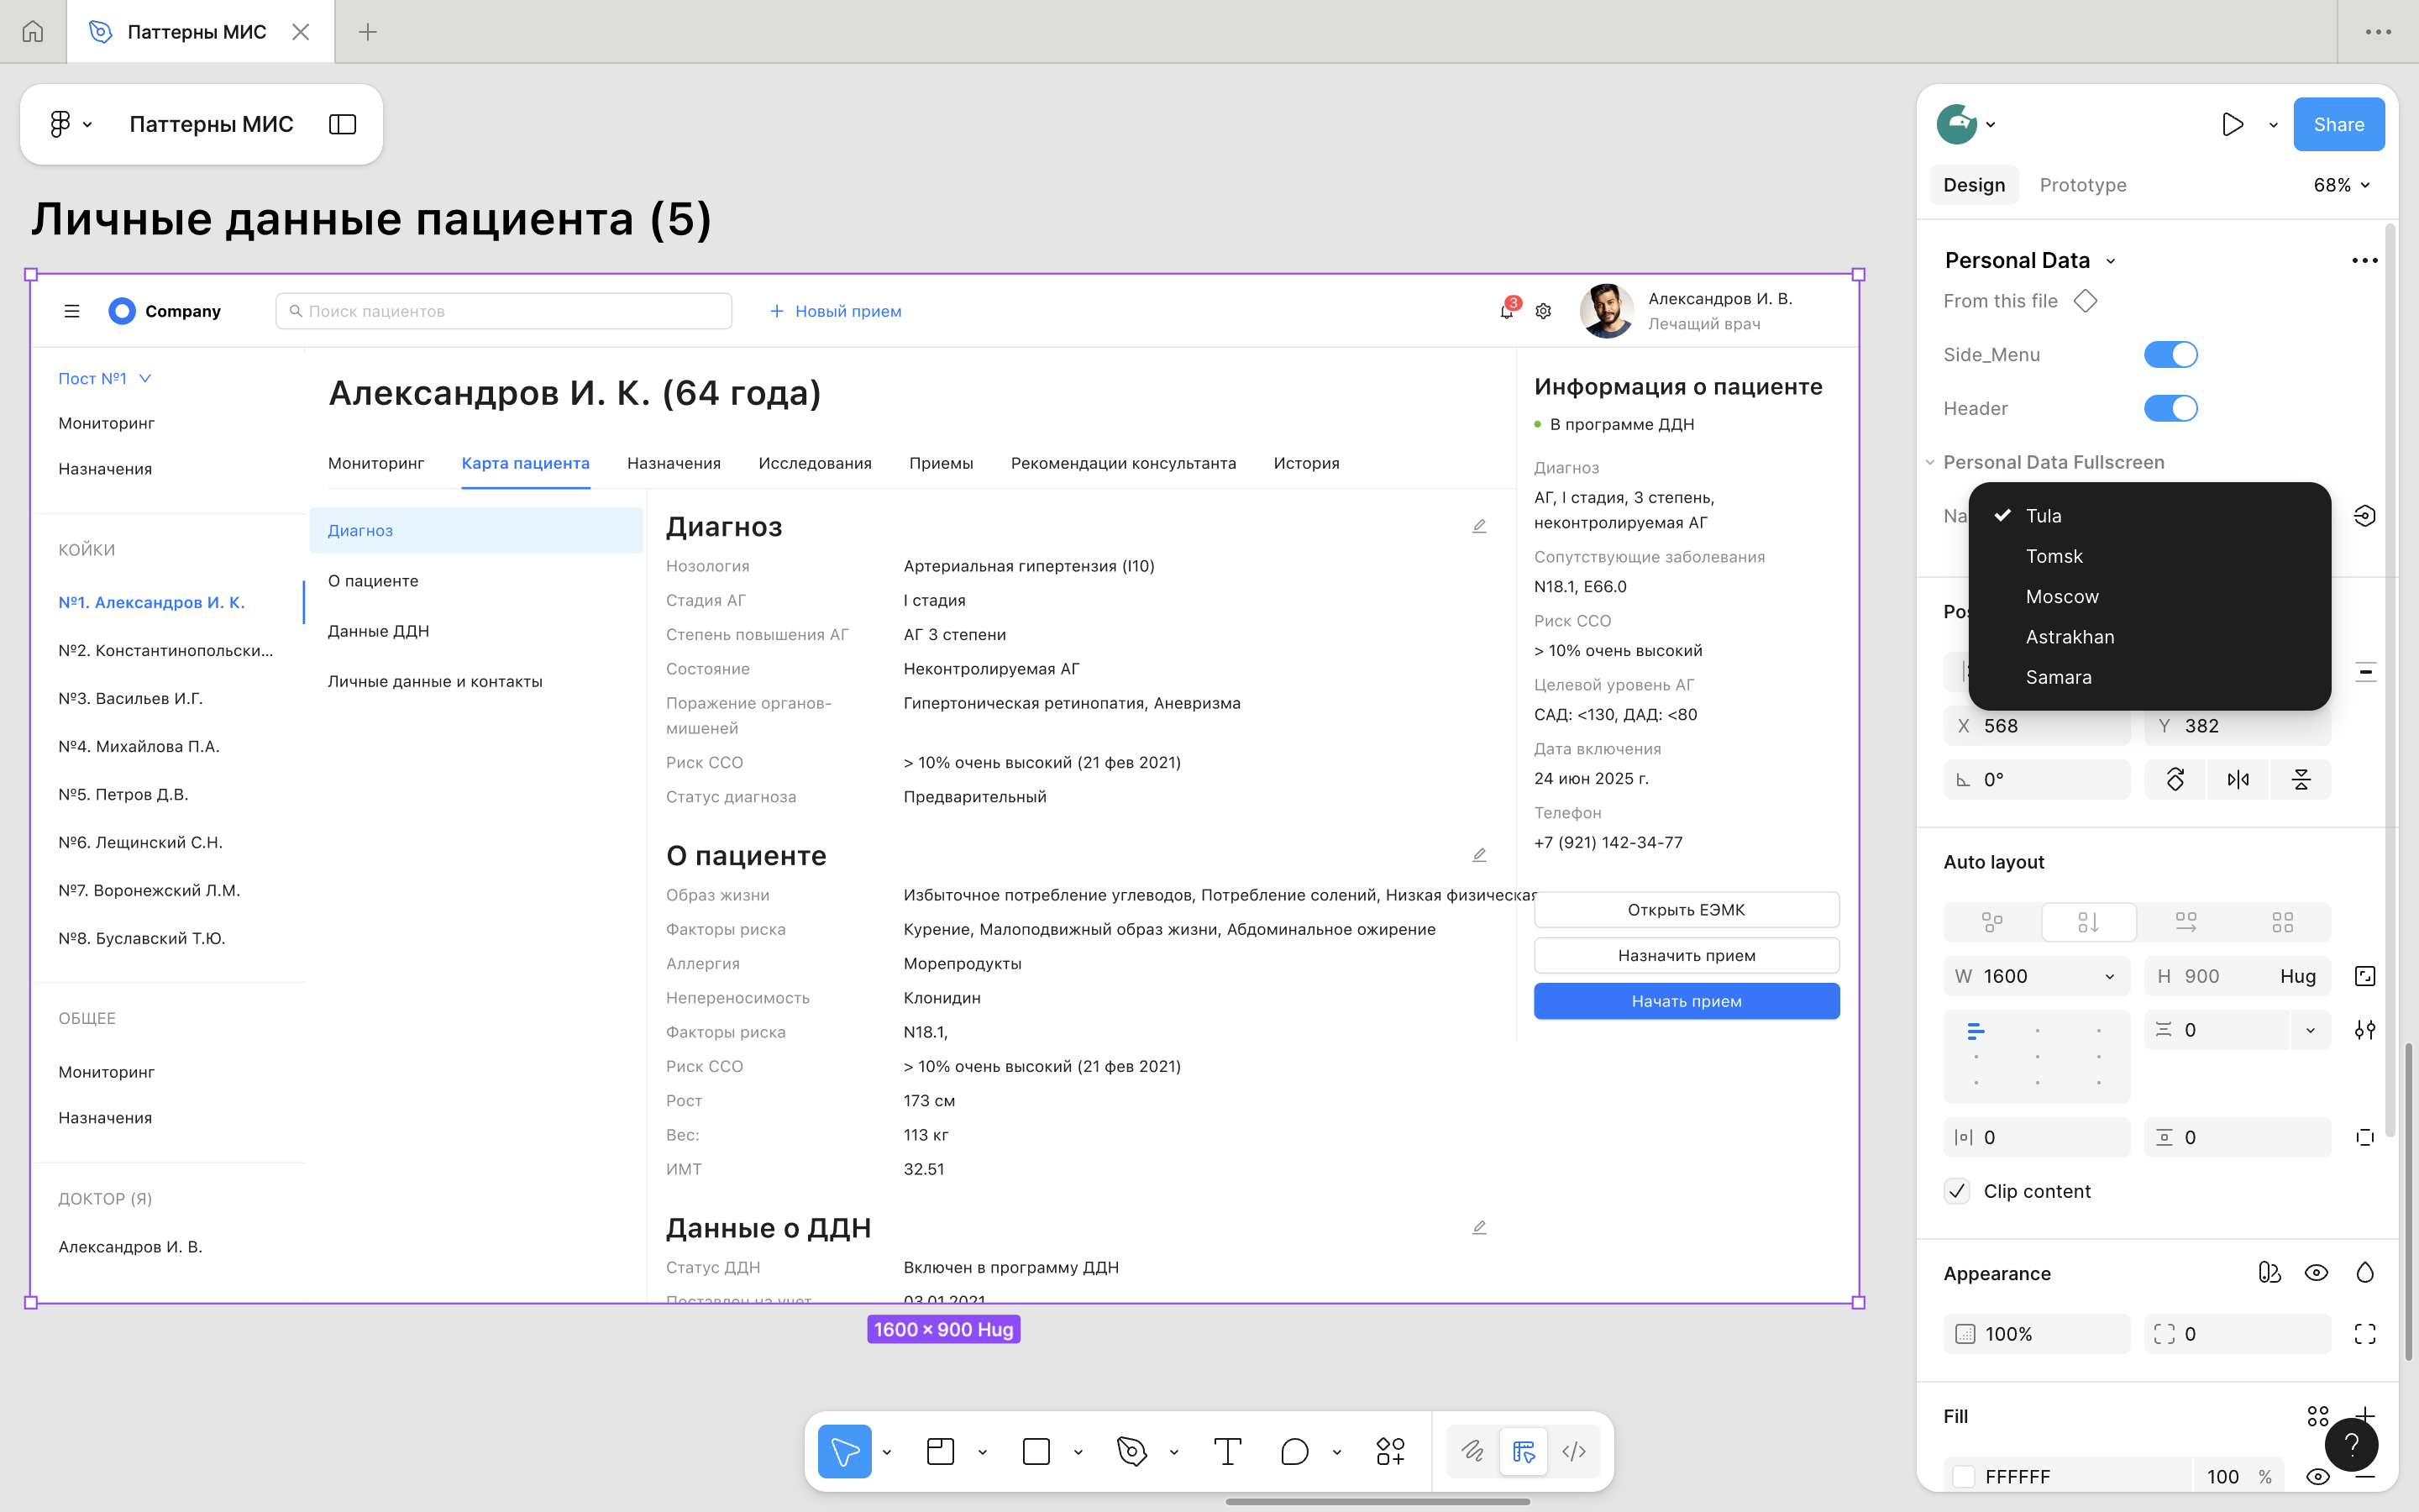Open the Actions components tool
The height and width of the screenshot is (1512, 2419).
[x=1390, y=1451]
